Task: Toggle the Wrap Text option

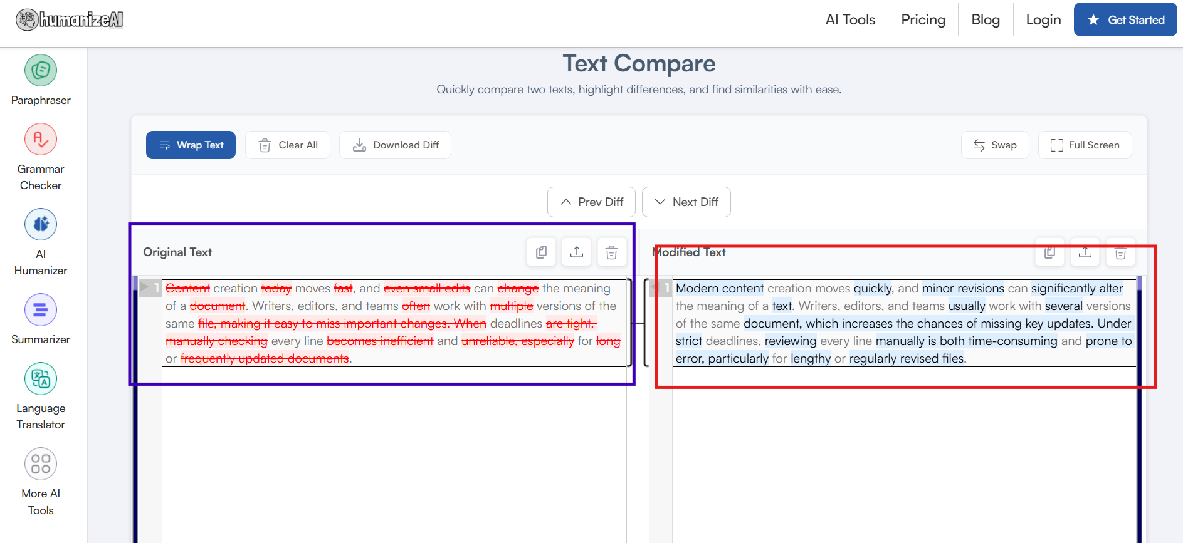Action: pos(191,145)
